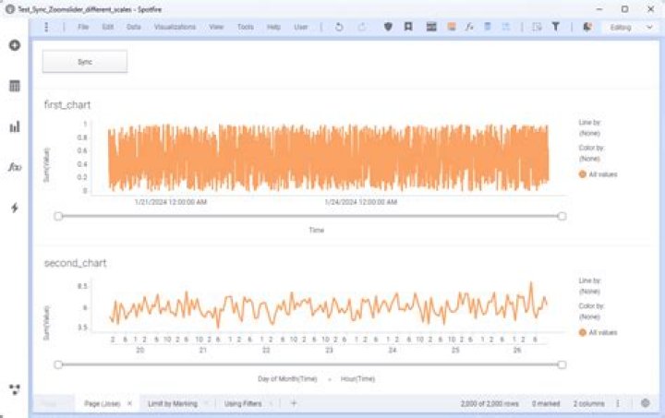Viewport: 665px width, 418px height.
Task: Click the 2,000 of 2,000 rows status
Action: tap(490, 403)
